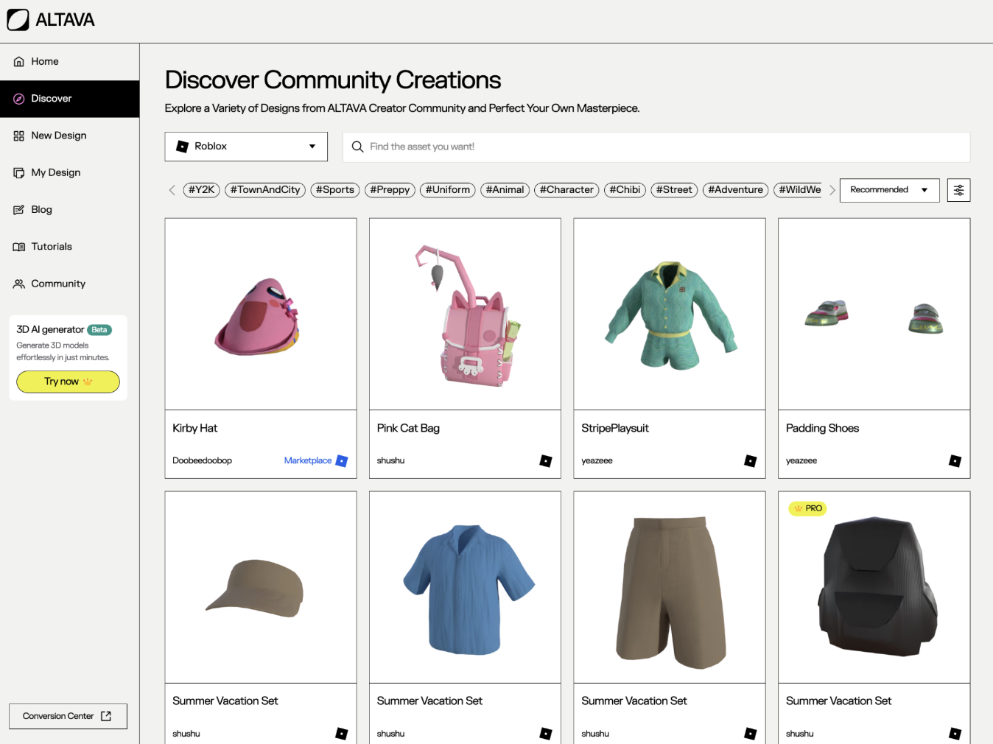The height and width of the screenshot is (744, 993).
Task: Filter by the #TownAndCity tag
Action: point(265,190)
